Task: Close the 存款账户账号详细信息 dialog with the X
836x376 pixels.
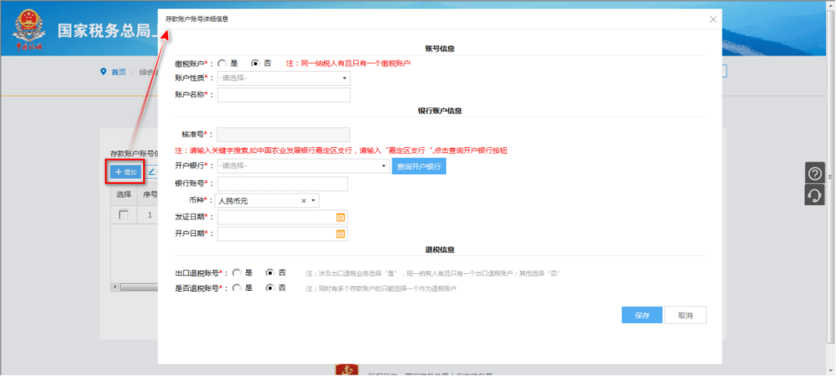Action: point(712,19)
